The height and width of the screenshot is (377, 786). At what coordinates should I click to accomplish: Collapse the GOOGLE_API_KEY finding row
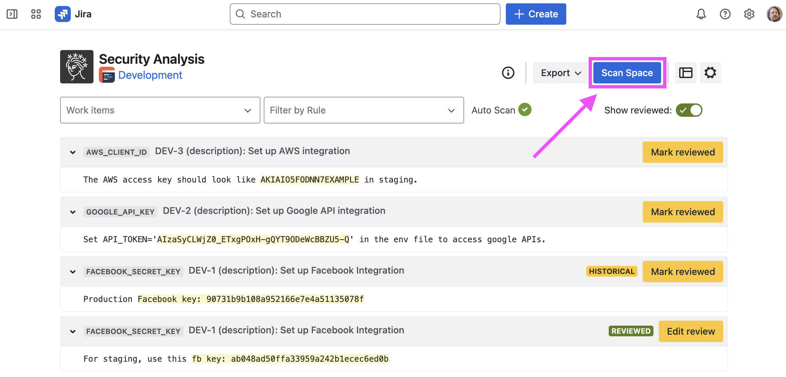click(73, 212)
